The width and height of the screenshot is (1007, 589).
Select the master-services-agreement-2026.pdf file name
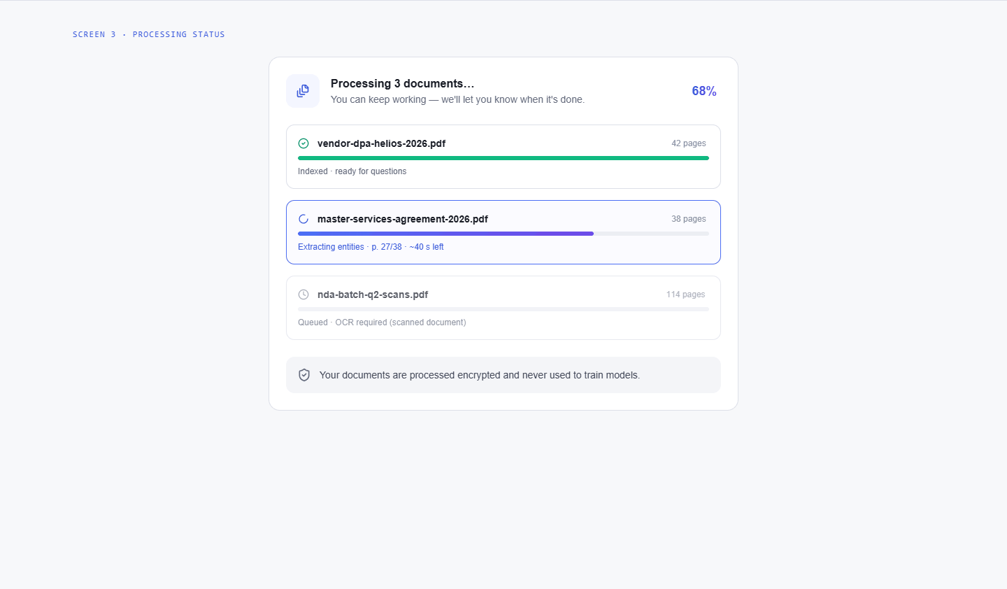[403, 219]
